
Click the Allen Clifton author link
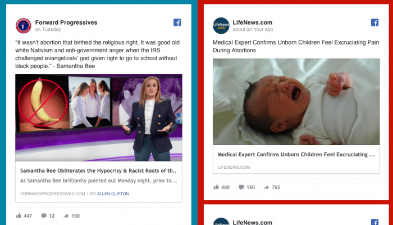112,193
